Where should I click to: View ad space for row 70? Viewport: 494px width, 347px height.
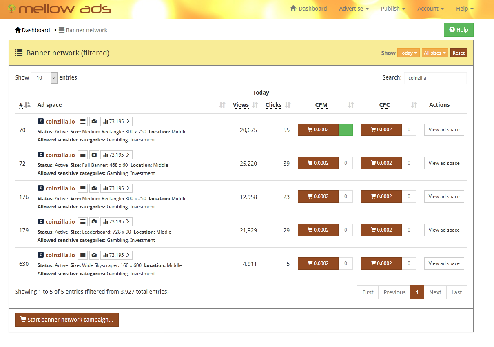coord(444,130)
